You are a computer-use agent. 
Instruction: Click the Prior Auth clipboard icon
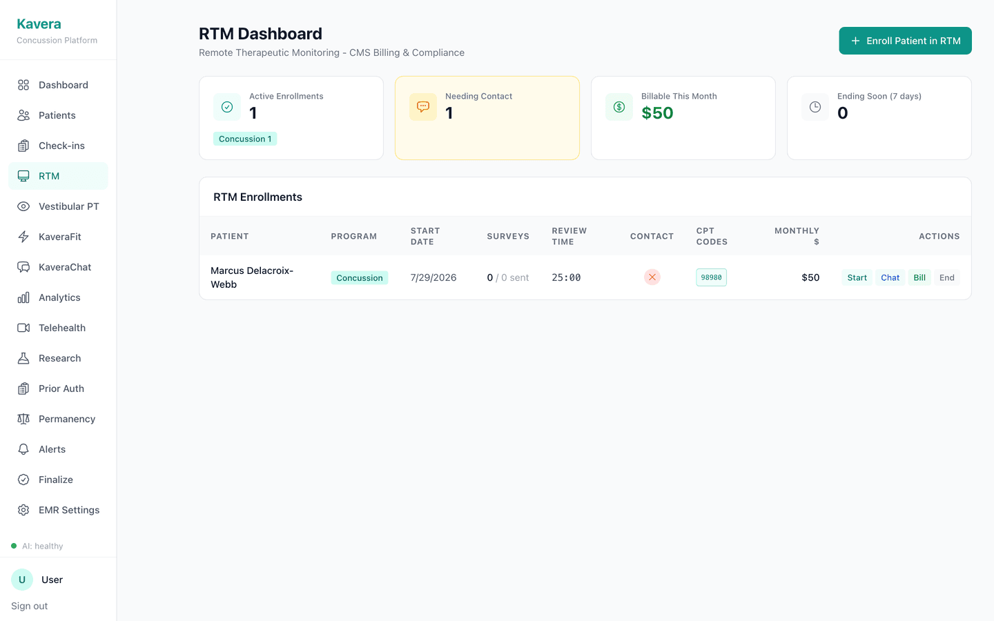tap(23, 388)
